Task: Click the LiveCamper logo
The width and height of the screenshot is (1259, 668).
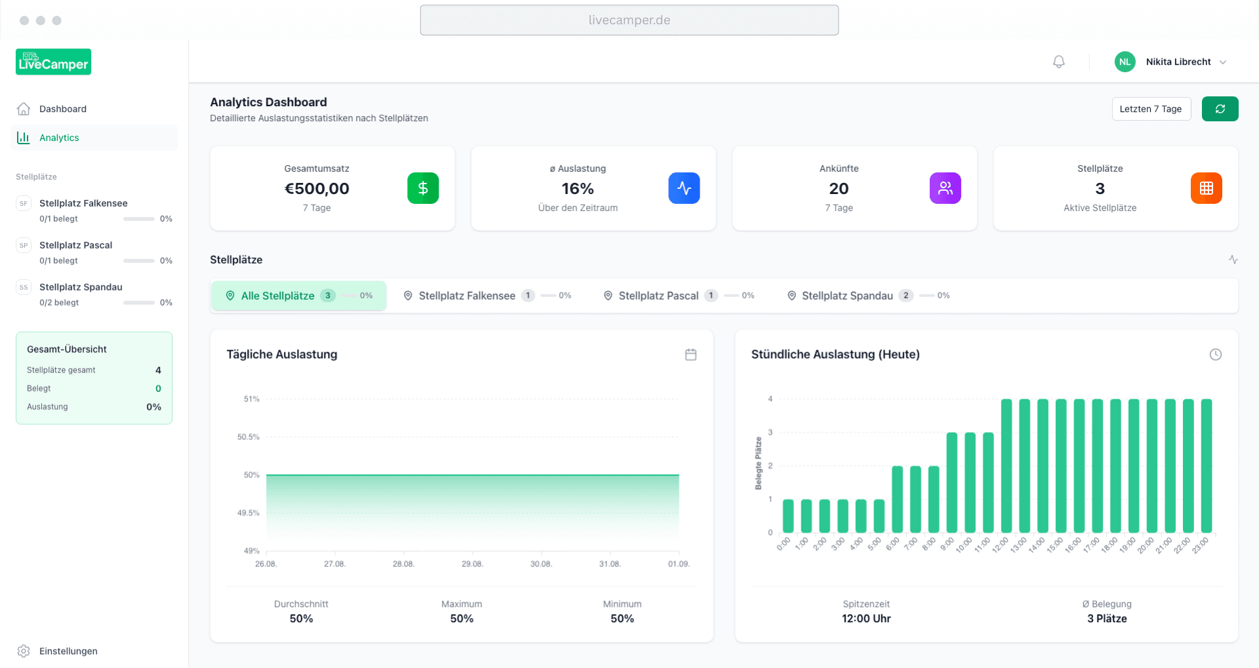Action: click(54, 62)
